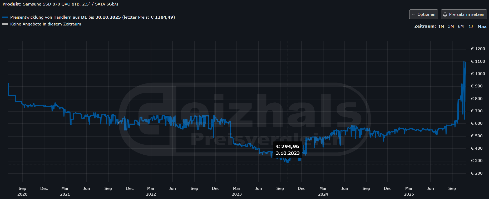Select the 3M time range

451,27
